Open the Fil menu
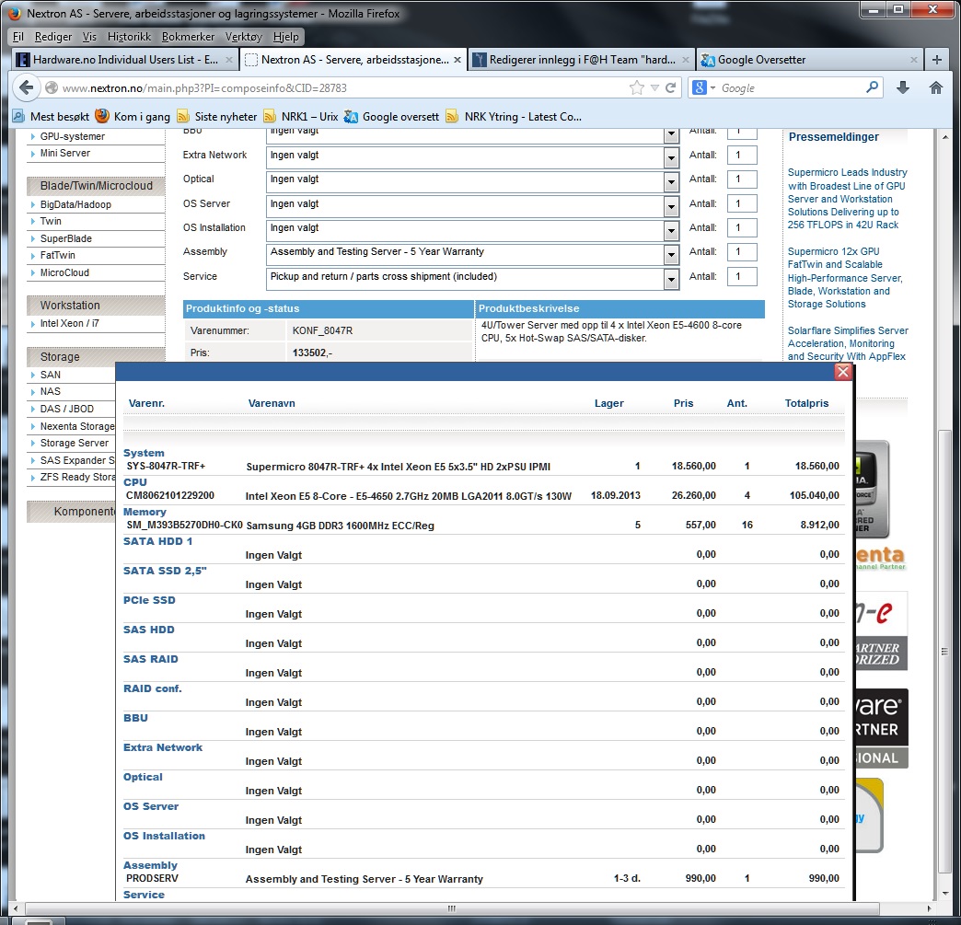 click(x=18, y=37)
